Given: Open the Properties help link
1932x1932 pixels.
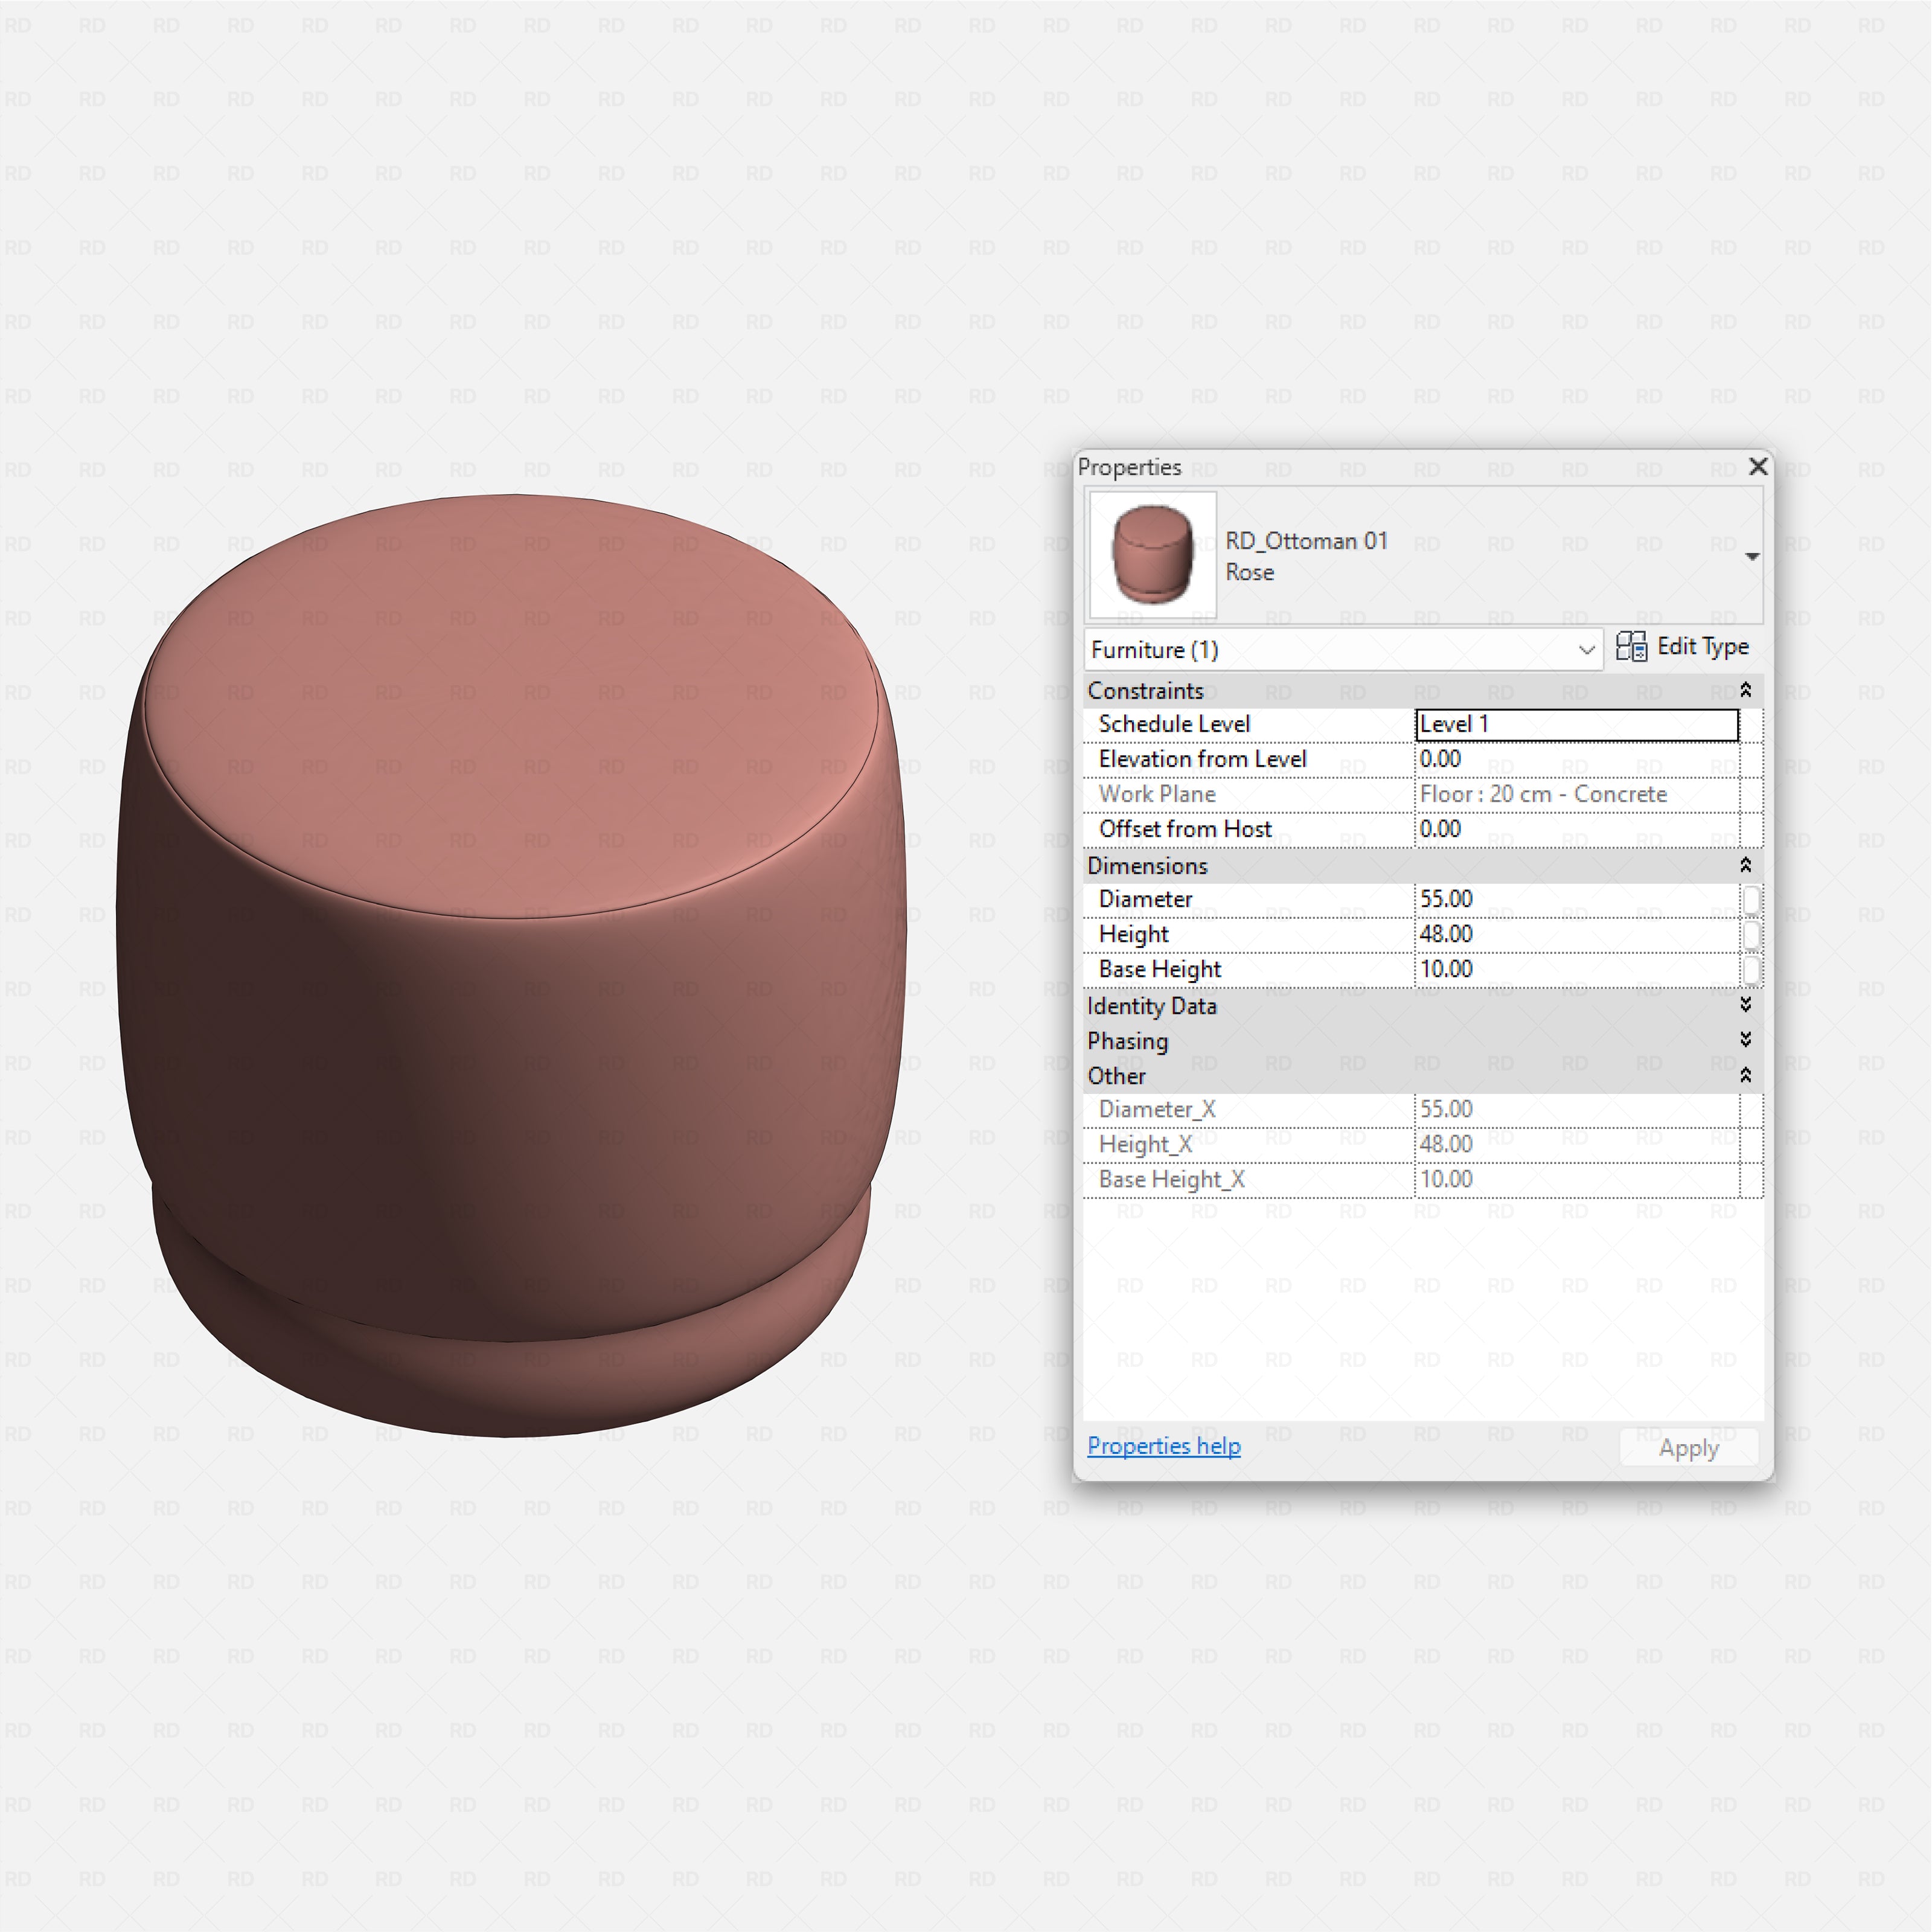Looking at the screenshot, I should [x=1163, y=1446].
